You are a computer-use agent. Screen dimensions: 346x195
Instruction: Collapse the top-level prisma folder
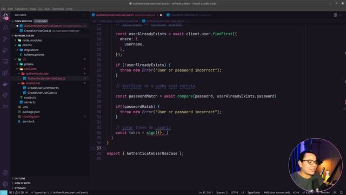pyautogui.click(x=26, y=45)
